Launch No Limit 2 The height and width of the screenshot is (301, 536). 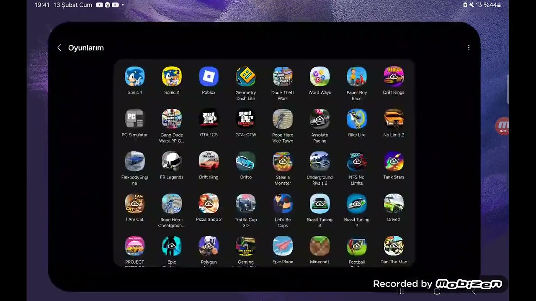[394, 119]
